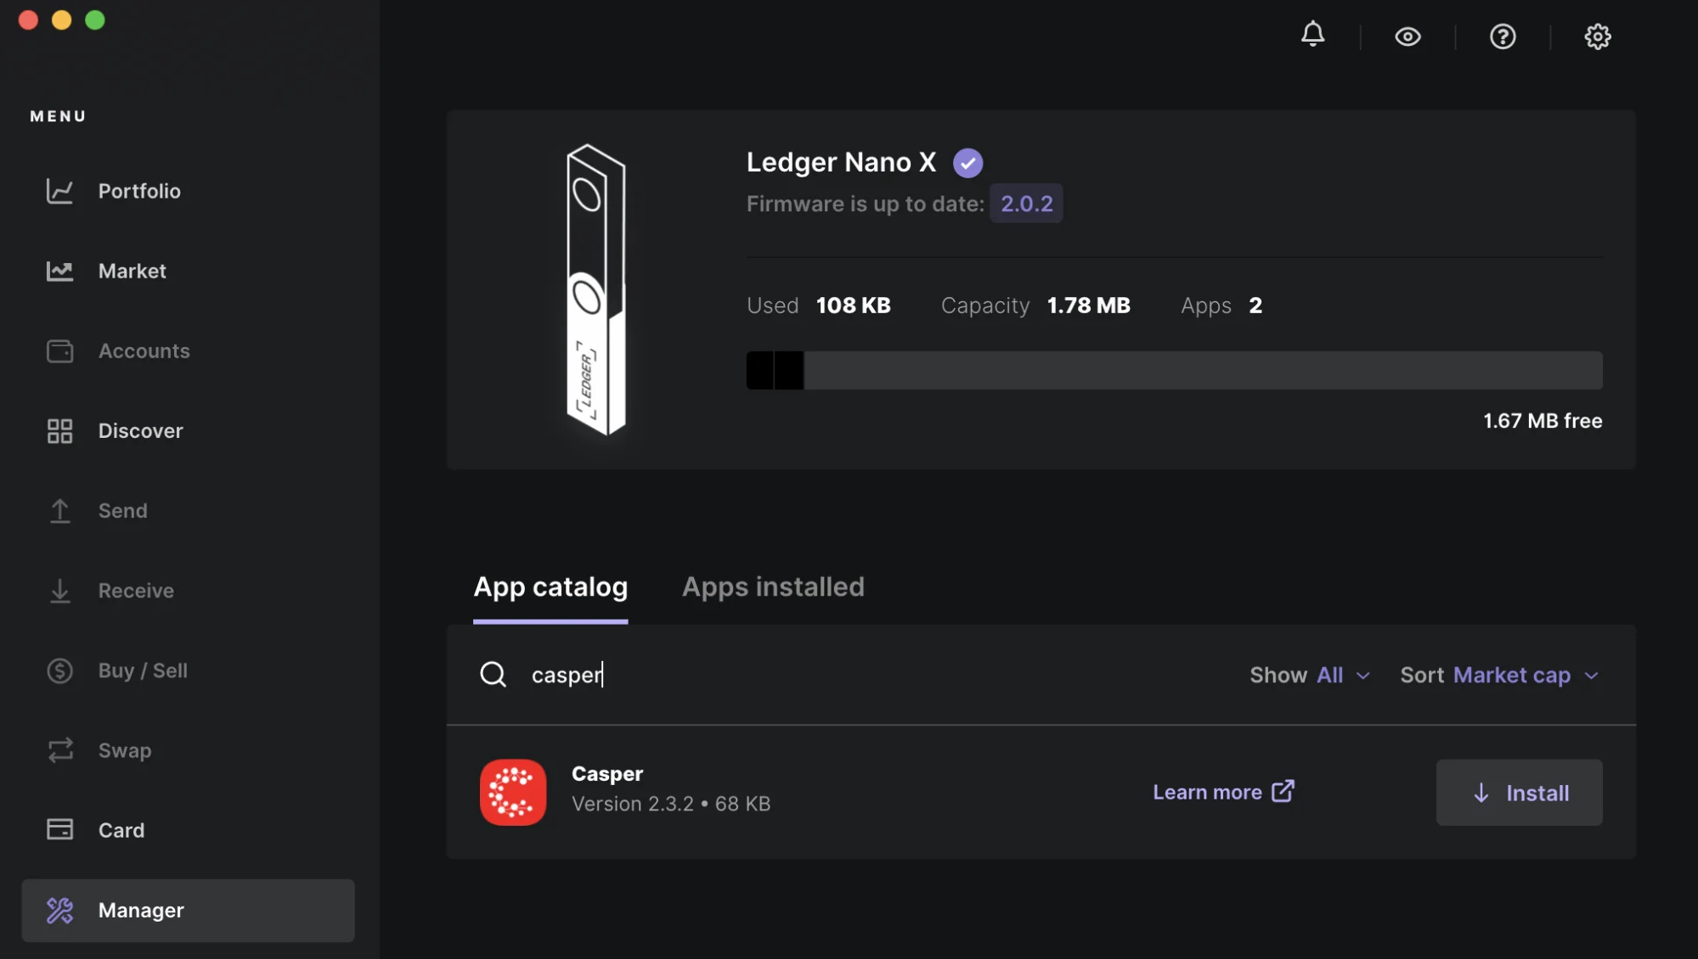Select the Send option
This screenshot has height=959, width=1698.
click(122, 510)
